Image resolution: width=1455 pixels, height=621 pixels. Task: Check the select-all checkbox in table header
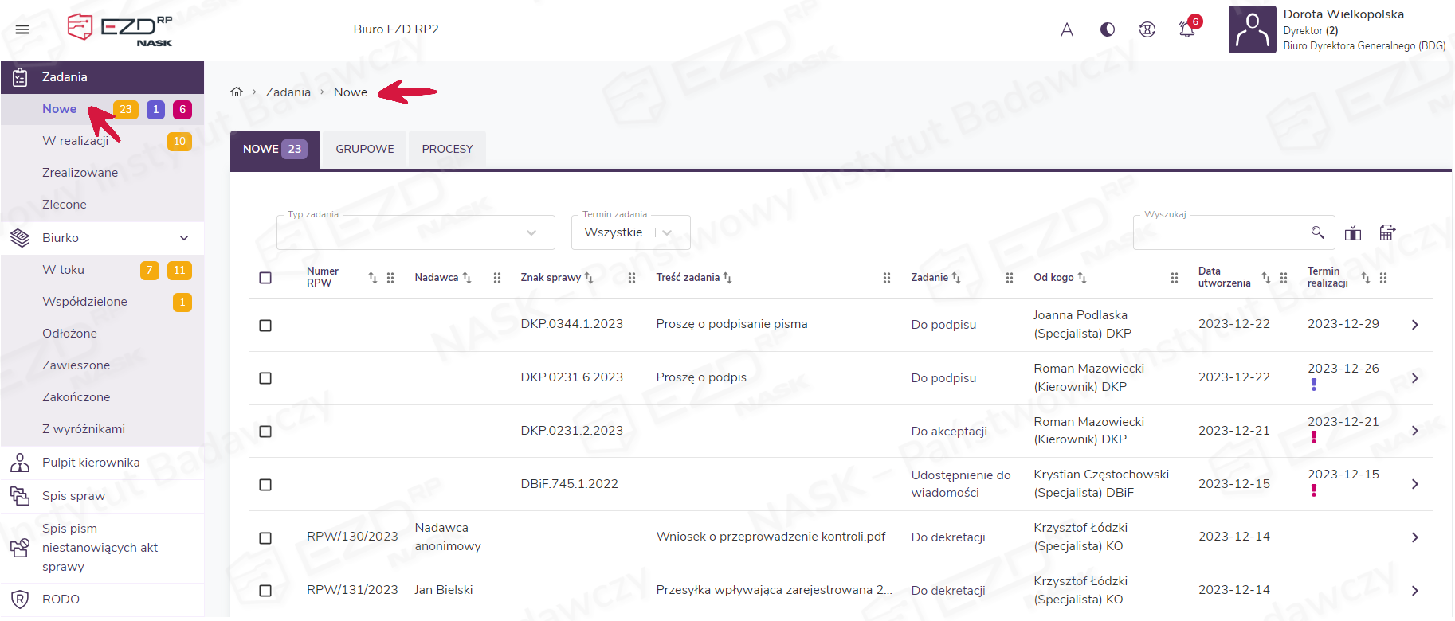265,278
